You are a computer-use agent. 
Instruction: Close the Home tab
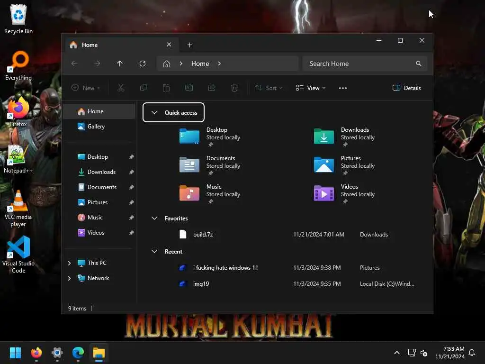tap(169, 45)
